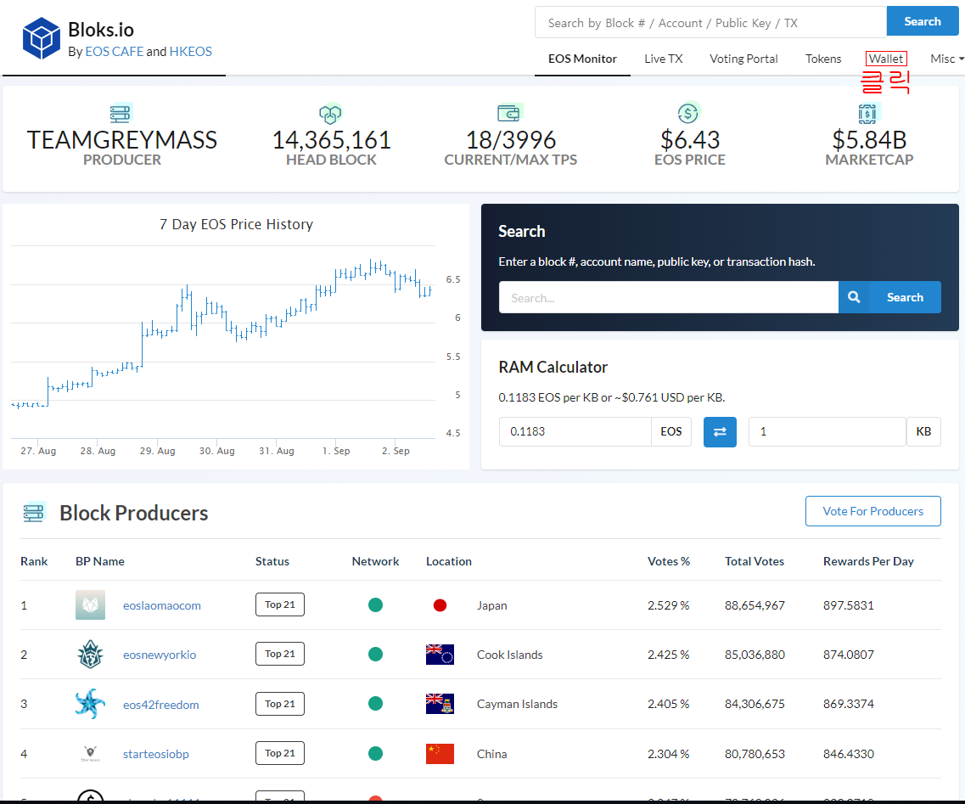Open the Live TX tab

point(664,59)
